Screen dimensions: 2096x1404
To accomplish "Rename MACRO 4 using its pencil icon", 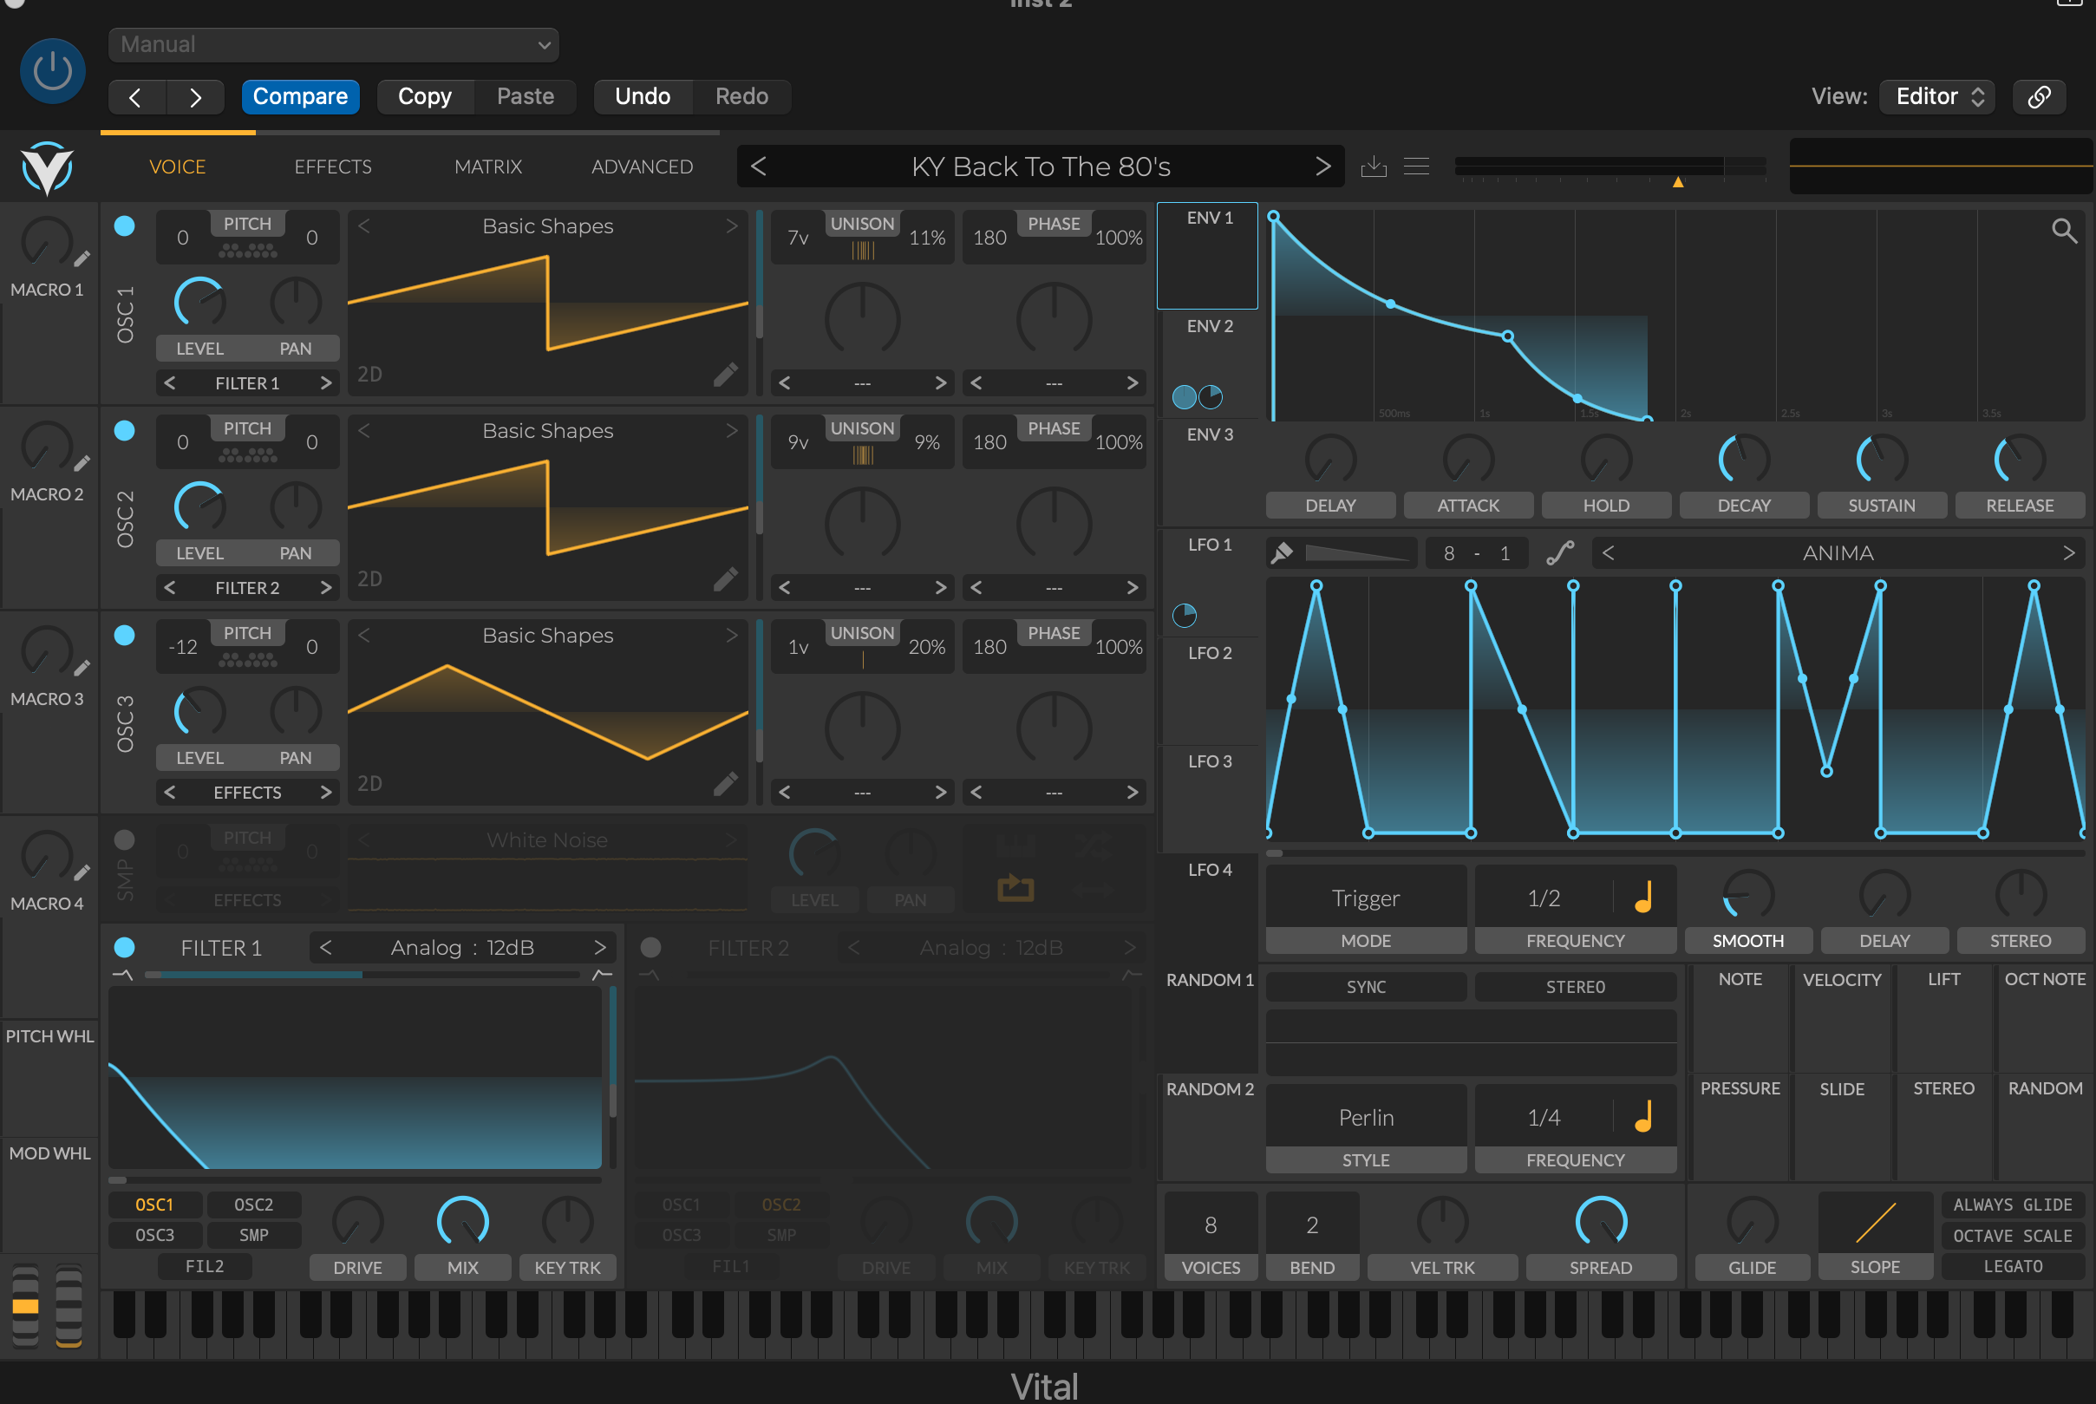I will 82,872.
